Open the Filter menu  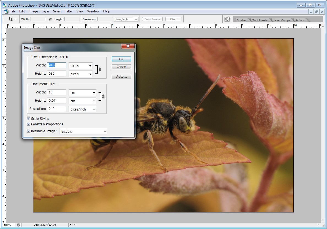pos(69,11)
